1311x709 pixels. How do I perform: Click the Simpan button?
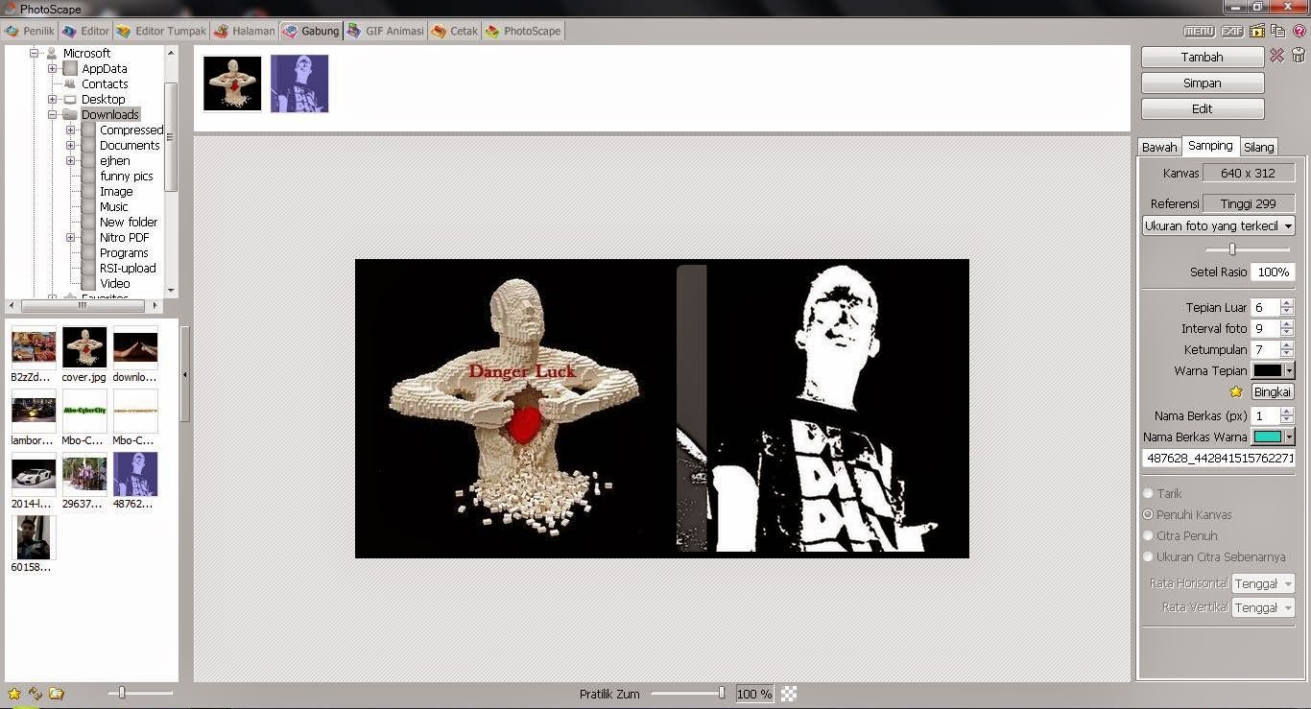coord(1203,83)
